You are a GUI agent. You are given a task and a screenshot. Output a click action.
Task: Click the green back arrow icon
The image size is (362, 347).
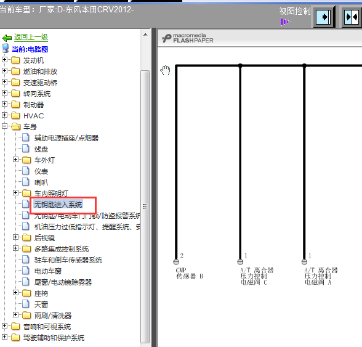[7, 38]
